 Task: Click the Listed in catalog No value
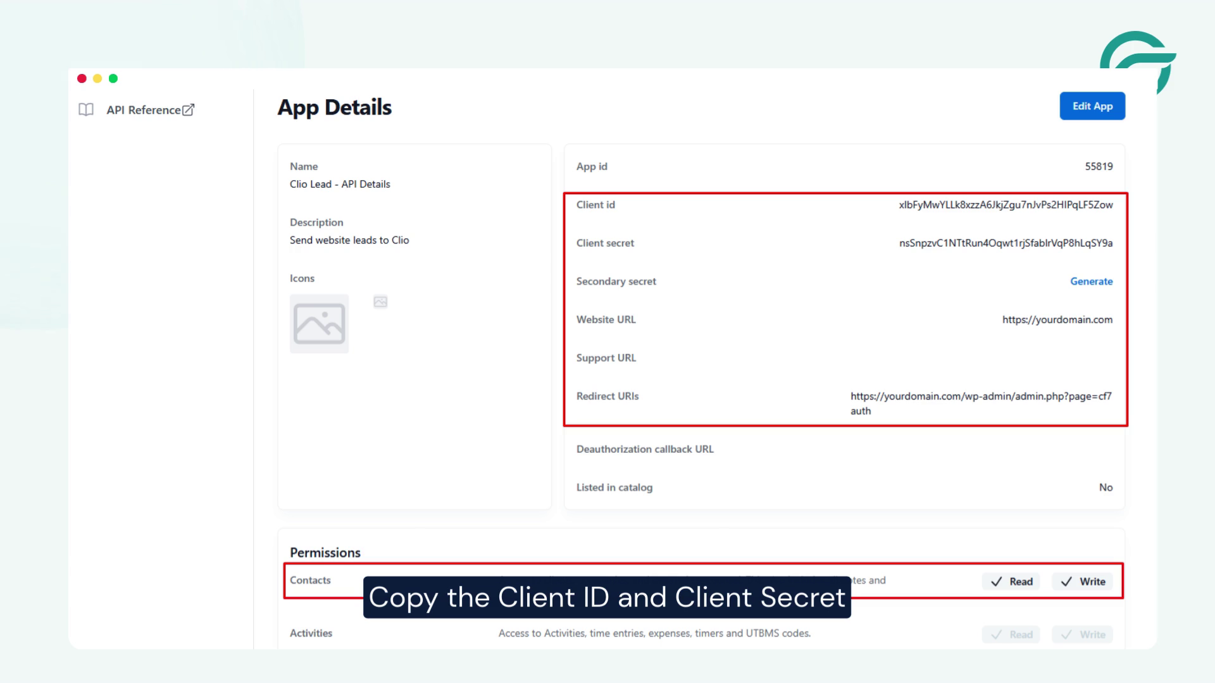pos(1106,487)
